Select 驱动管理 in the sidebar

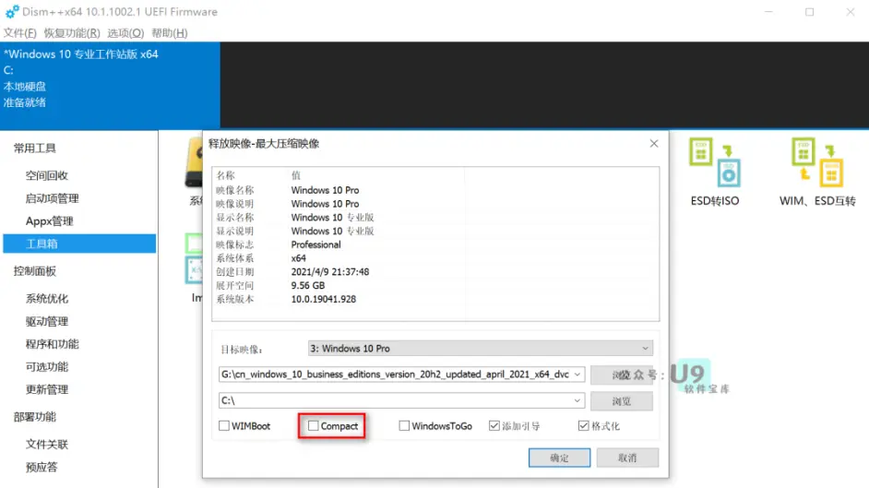pos(47,321)
